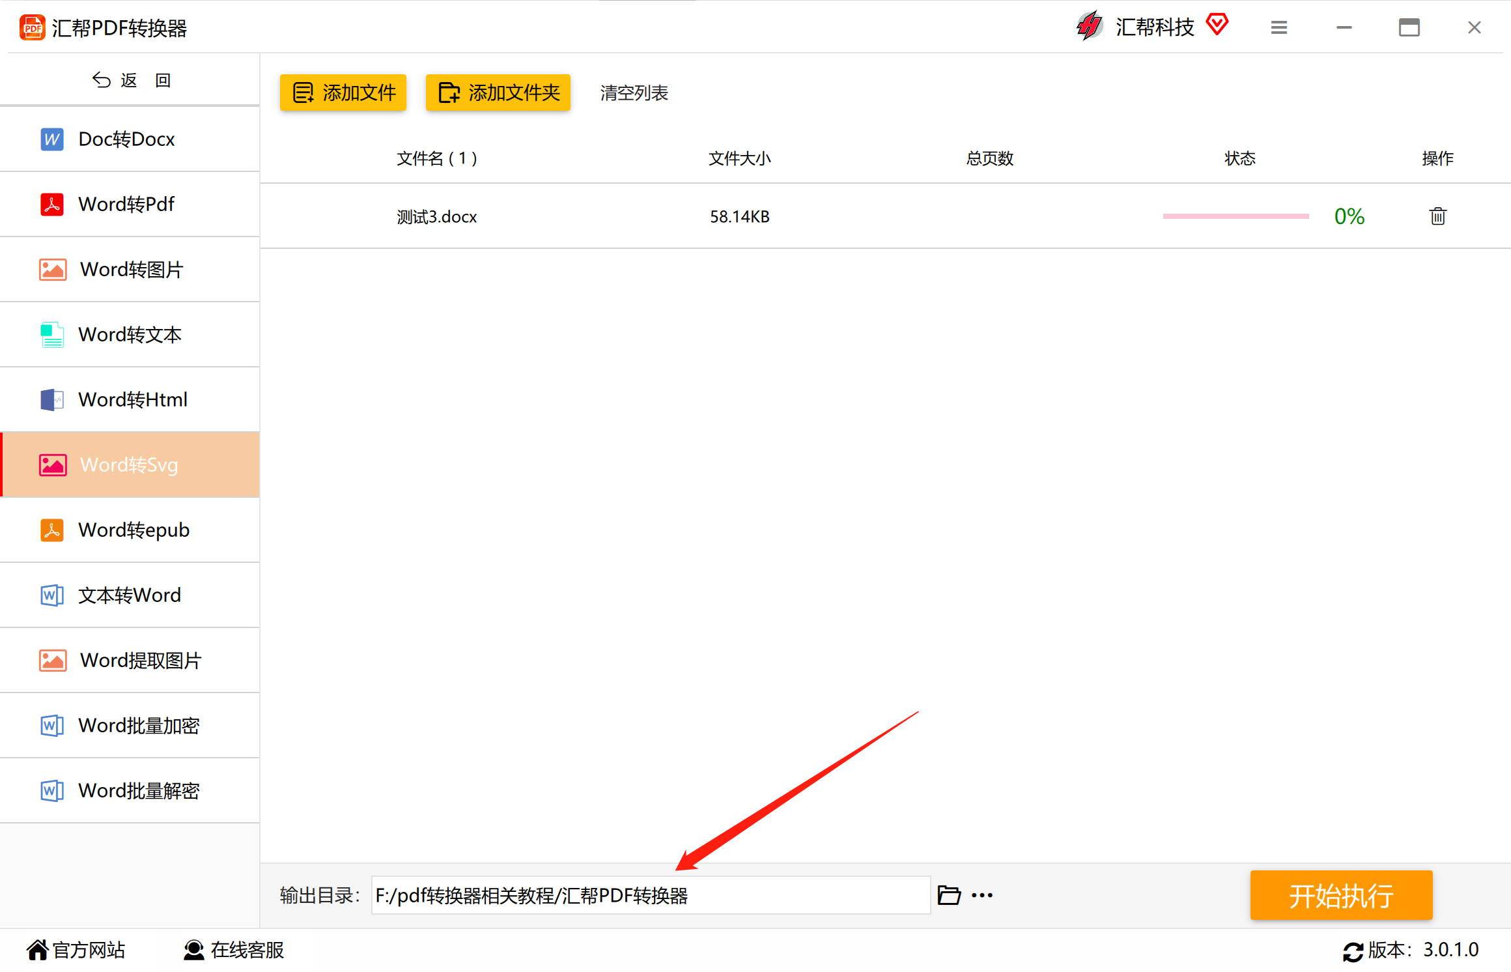Click the 输出目录 path input field

click(651, 896)
